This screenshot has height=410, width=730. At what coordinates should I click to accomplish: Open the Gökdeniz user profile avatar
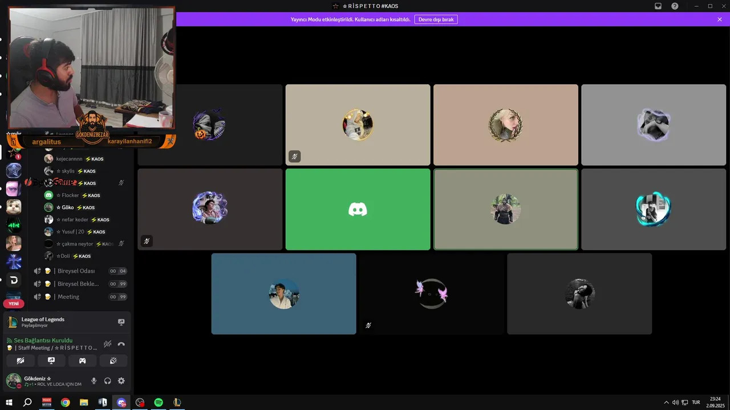[14, 381]
